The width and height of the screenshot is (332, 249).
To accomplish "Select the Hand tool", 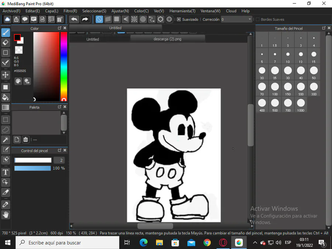I will (6, 215).
